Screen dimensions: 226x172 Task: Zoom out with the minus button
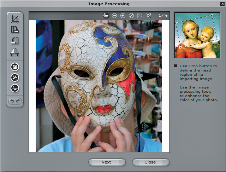tap(114, 16)
